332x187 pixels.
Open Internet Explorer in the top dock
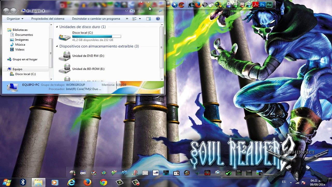pos(192,5)
